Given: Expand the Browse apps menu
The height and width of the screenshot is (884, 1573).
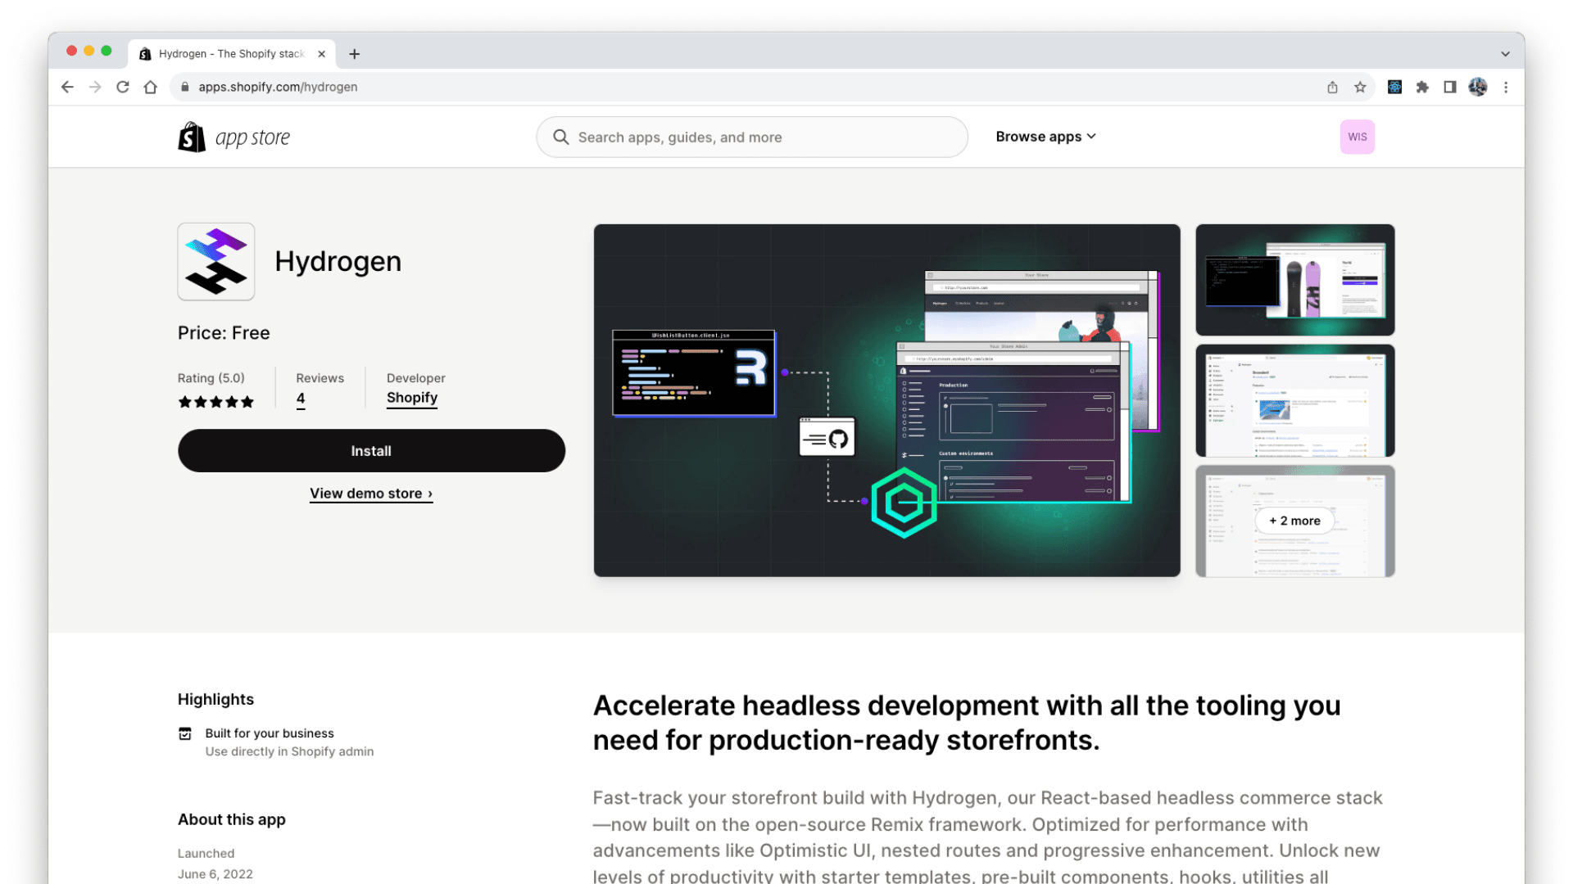Looking at the screenshot, I should [1045, 137].
